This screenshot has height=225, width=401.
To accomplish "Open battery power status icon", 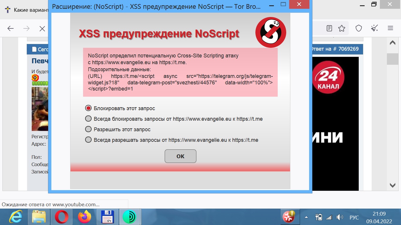I will [319, 217].
